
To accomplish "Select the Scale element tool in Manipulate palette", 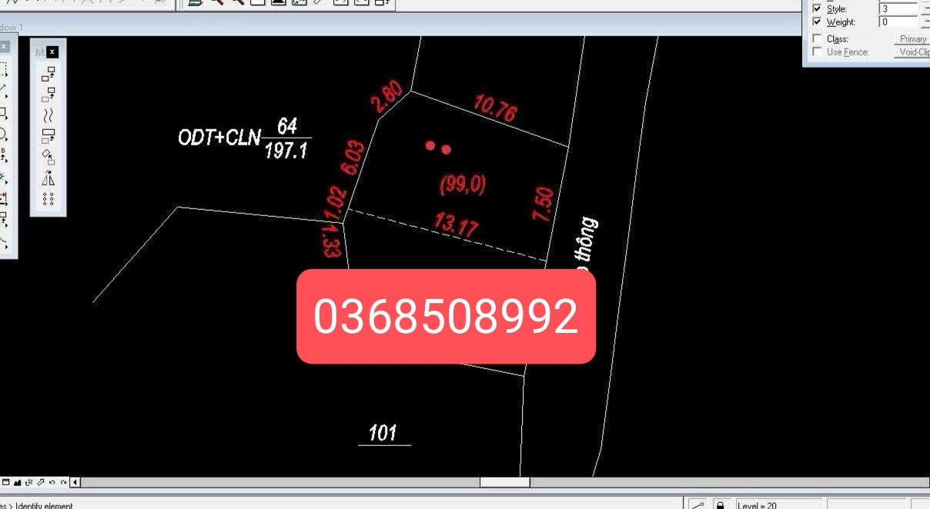I will (x=48, y=137).
